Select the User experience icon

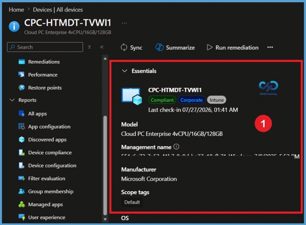[x=22, y=217]
